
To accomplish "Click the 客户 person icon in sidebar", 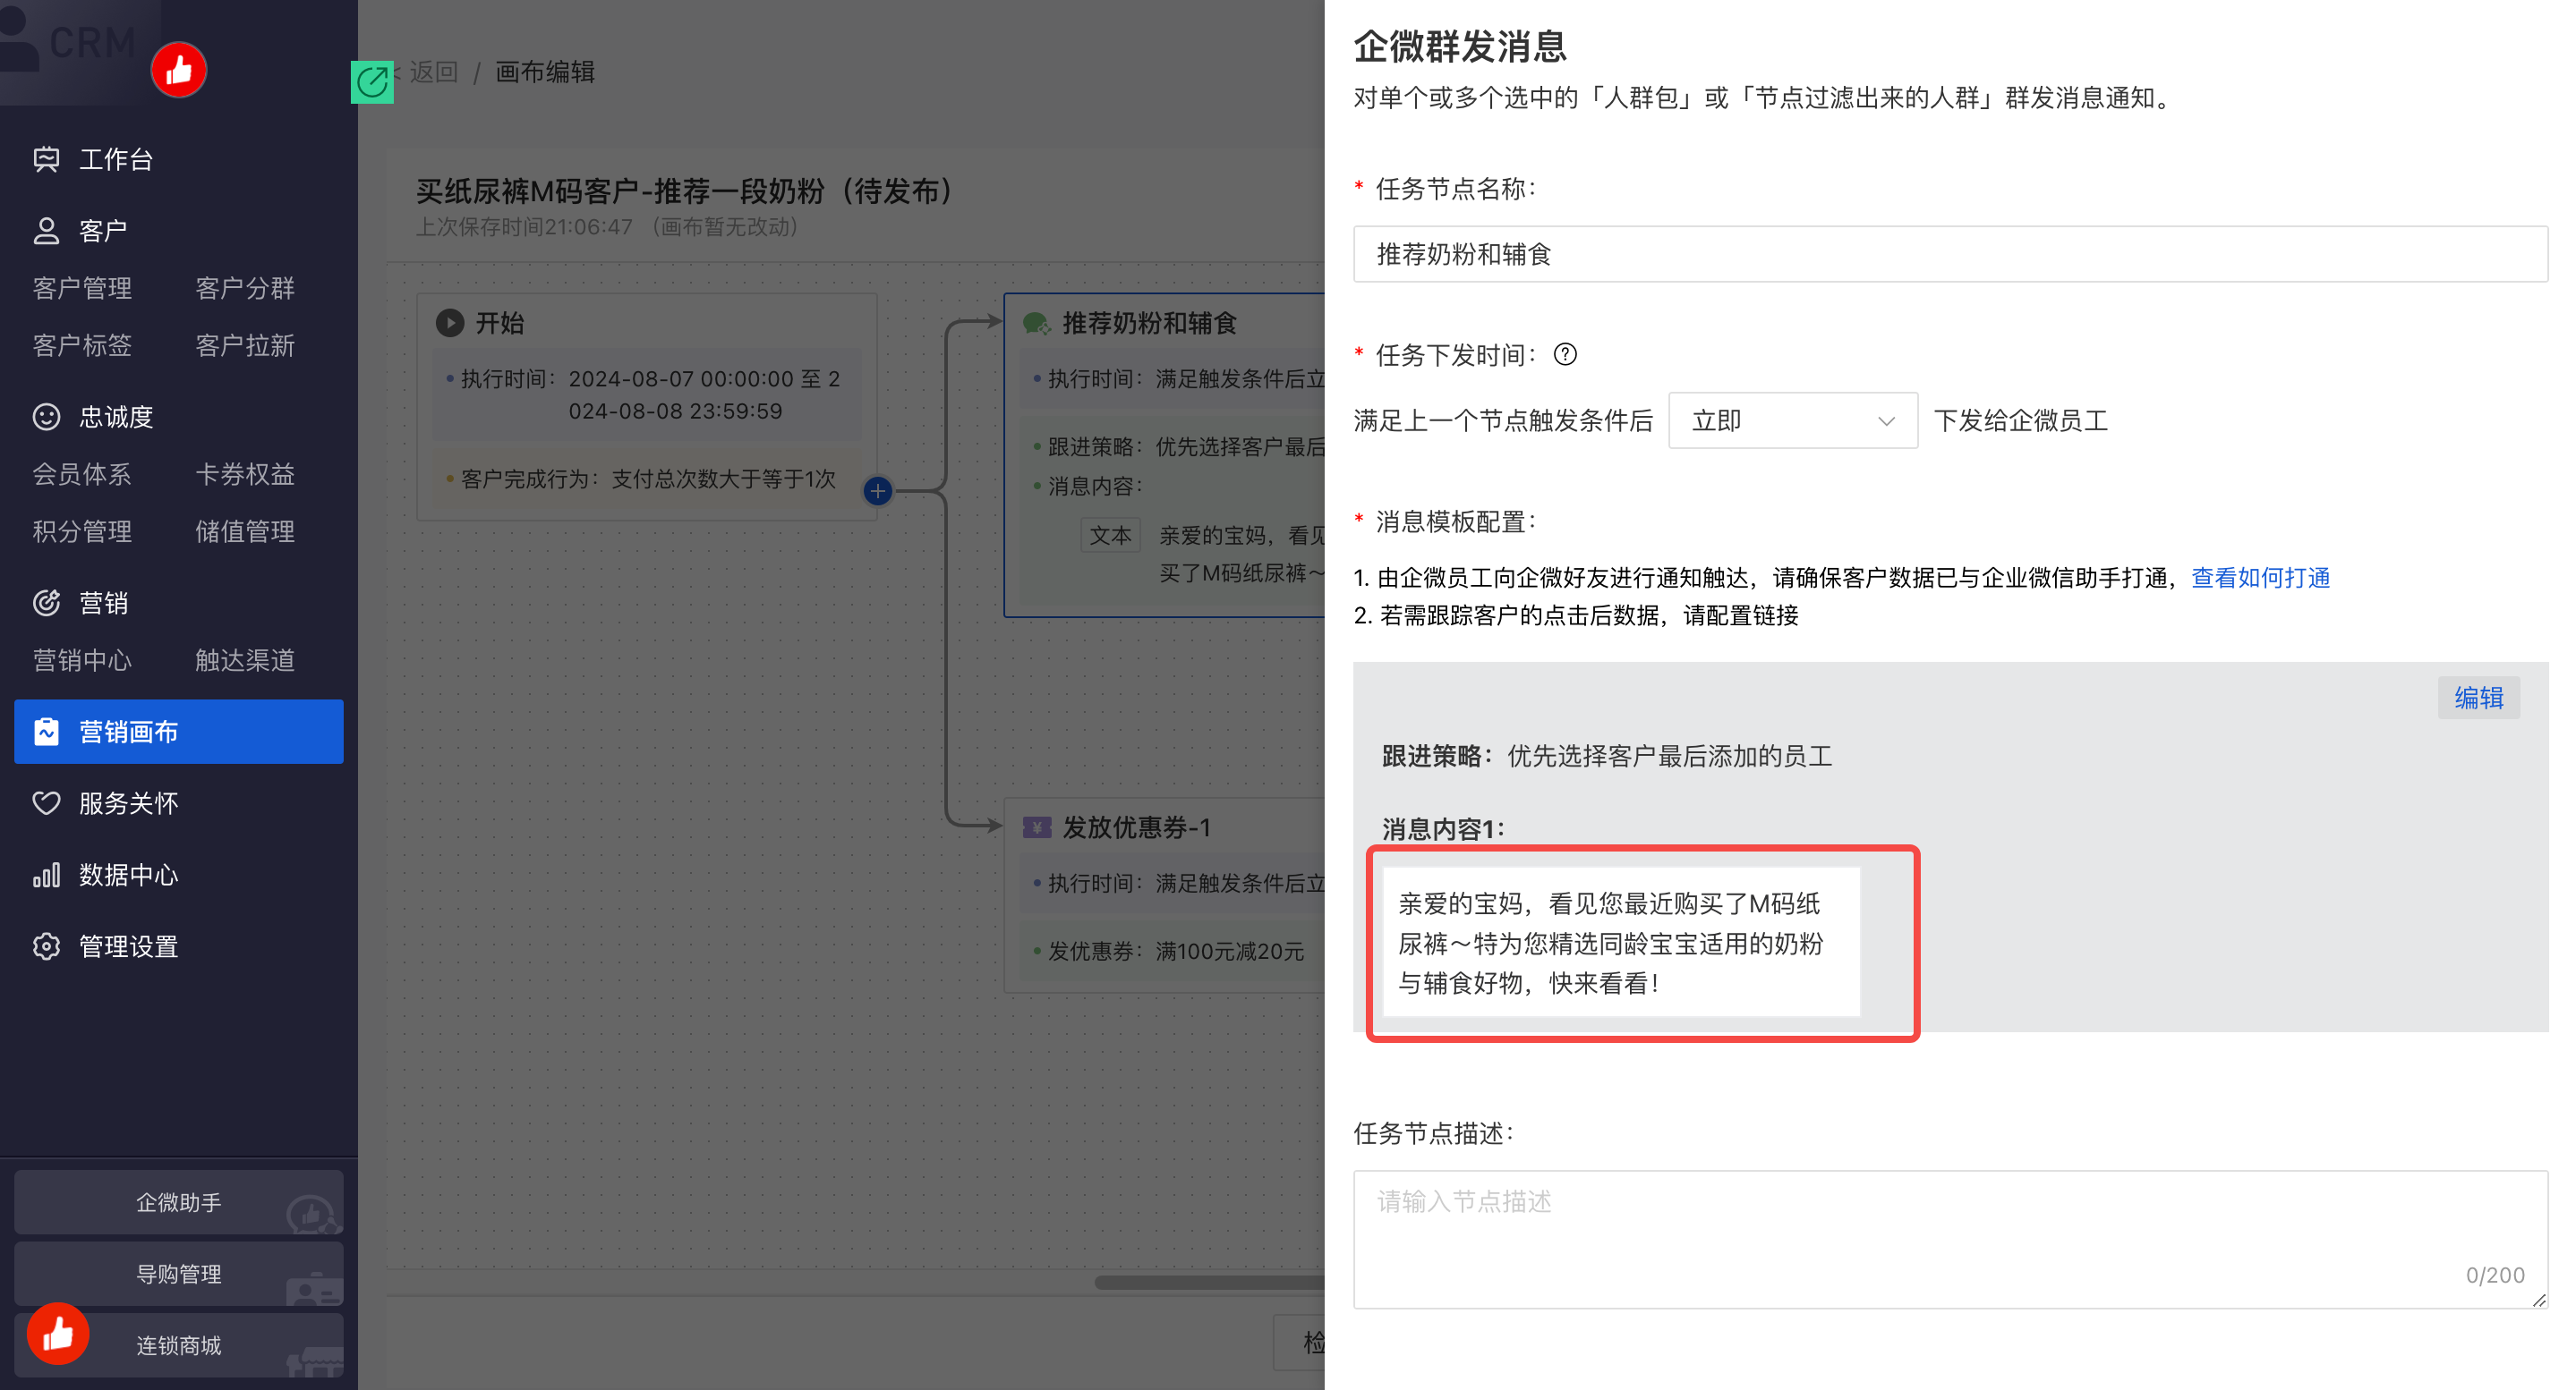I will (46, 231).
